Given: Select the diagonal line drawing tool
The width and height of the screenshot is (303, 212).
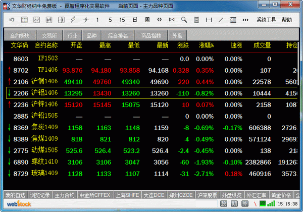Looking at the screenshot, I should (221, 20).
